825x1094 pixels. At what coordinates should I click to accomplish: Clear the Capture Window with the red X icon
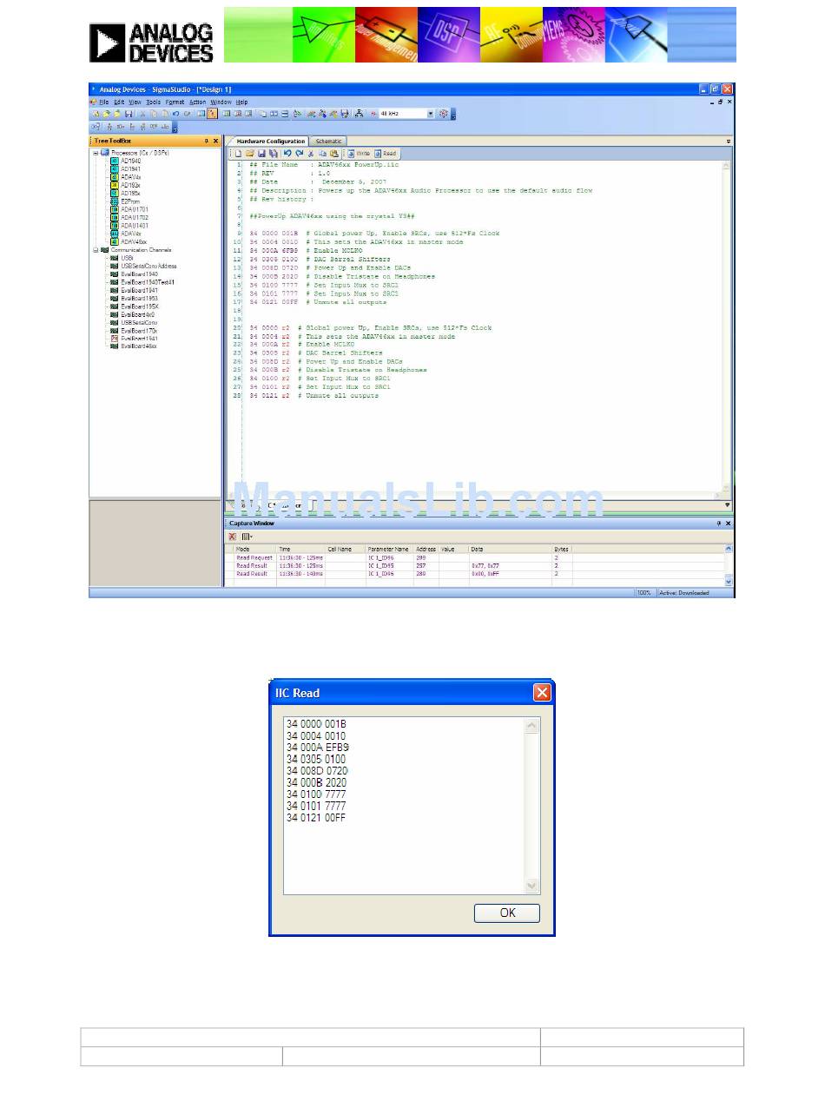(233, 537)
